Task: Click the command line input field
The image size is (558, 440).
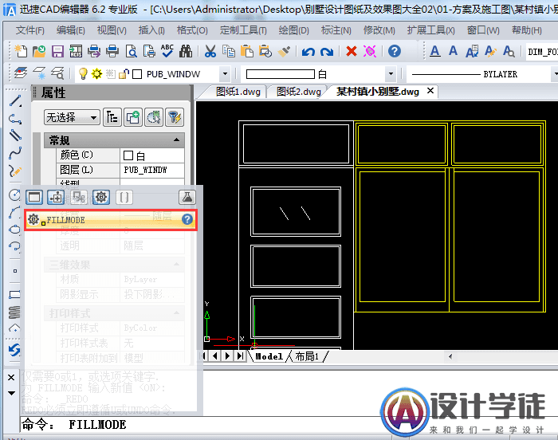Action: click(x=289, y=424)
